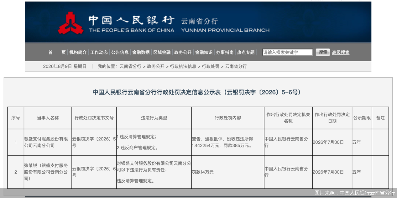This screenshot has height=198, width=397.
Task: Click the 行政处罚决定书文号 column header
Action: point(94,118)
